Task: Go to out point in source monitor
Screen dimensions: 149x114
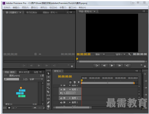Action: tap(54, 66)
